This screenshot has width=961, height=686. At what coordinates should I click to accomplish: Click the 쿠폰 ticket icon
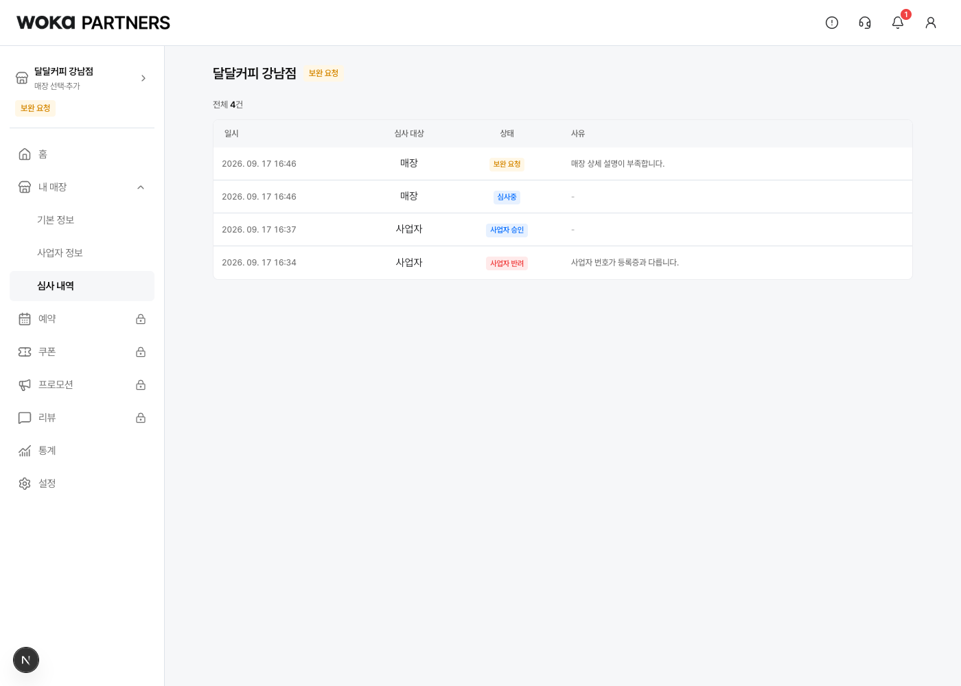[25, 352]
